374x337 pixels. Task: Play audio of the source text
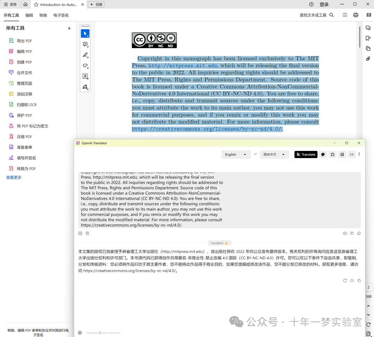point(345,233)
